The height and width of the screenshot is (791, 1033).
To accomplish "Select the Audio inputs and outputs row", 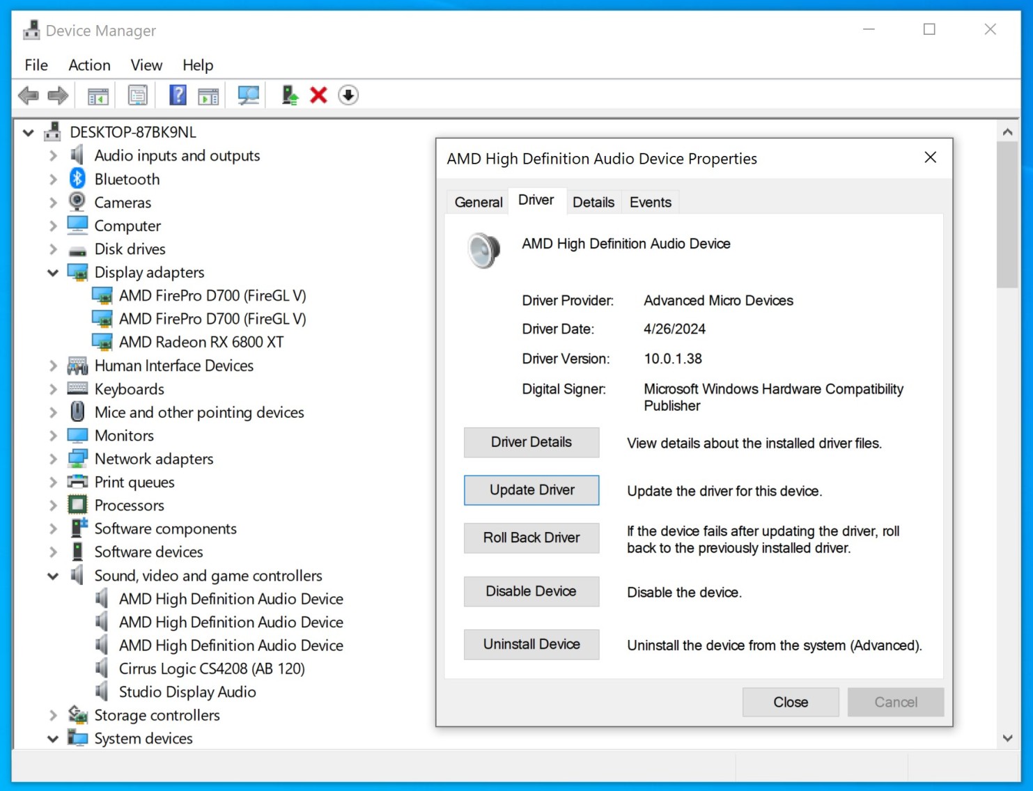I will click(x=177, y=155).
